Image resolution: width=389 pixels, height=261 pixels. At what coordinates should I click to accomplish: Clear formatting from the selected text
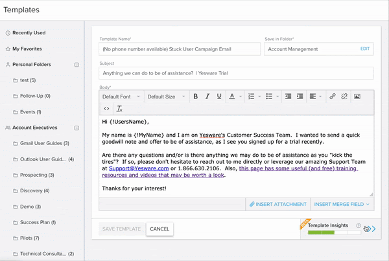(x=119, y=109)
